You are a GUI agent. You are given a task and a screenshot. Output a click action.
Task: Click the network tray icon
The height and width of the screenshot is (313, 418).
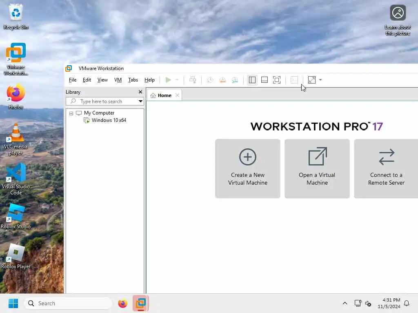pos(358,303)
